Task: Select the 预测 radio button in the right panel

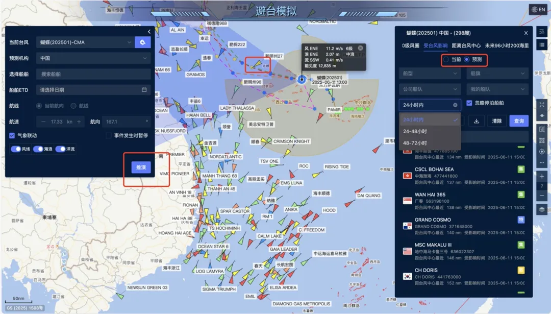Action: 466,59
